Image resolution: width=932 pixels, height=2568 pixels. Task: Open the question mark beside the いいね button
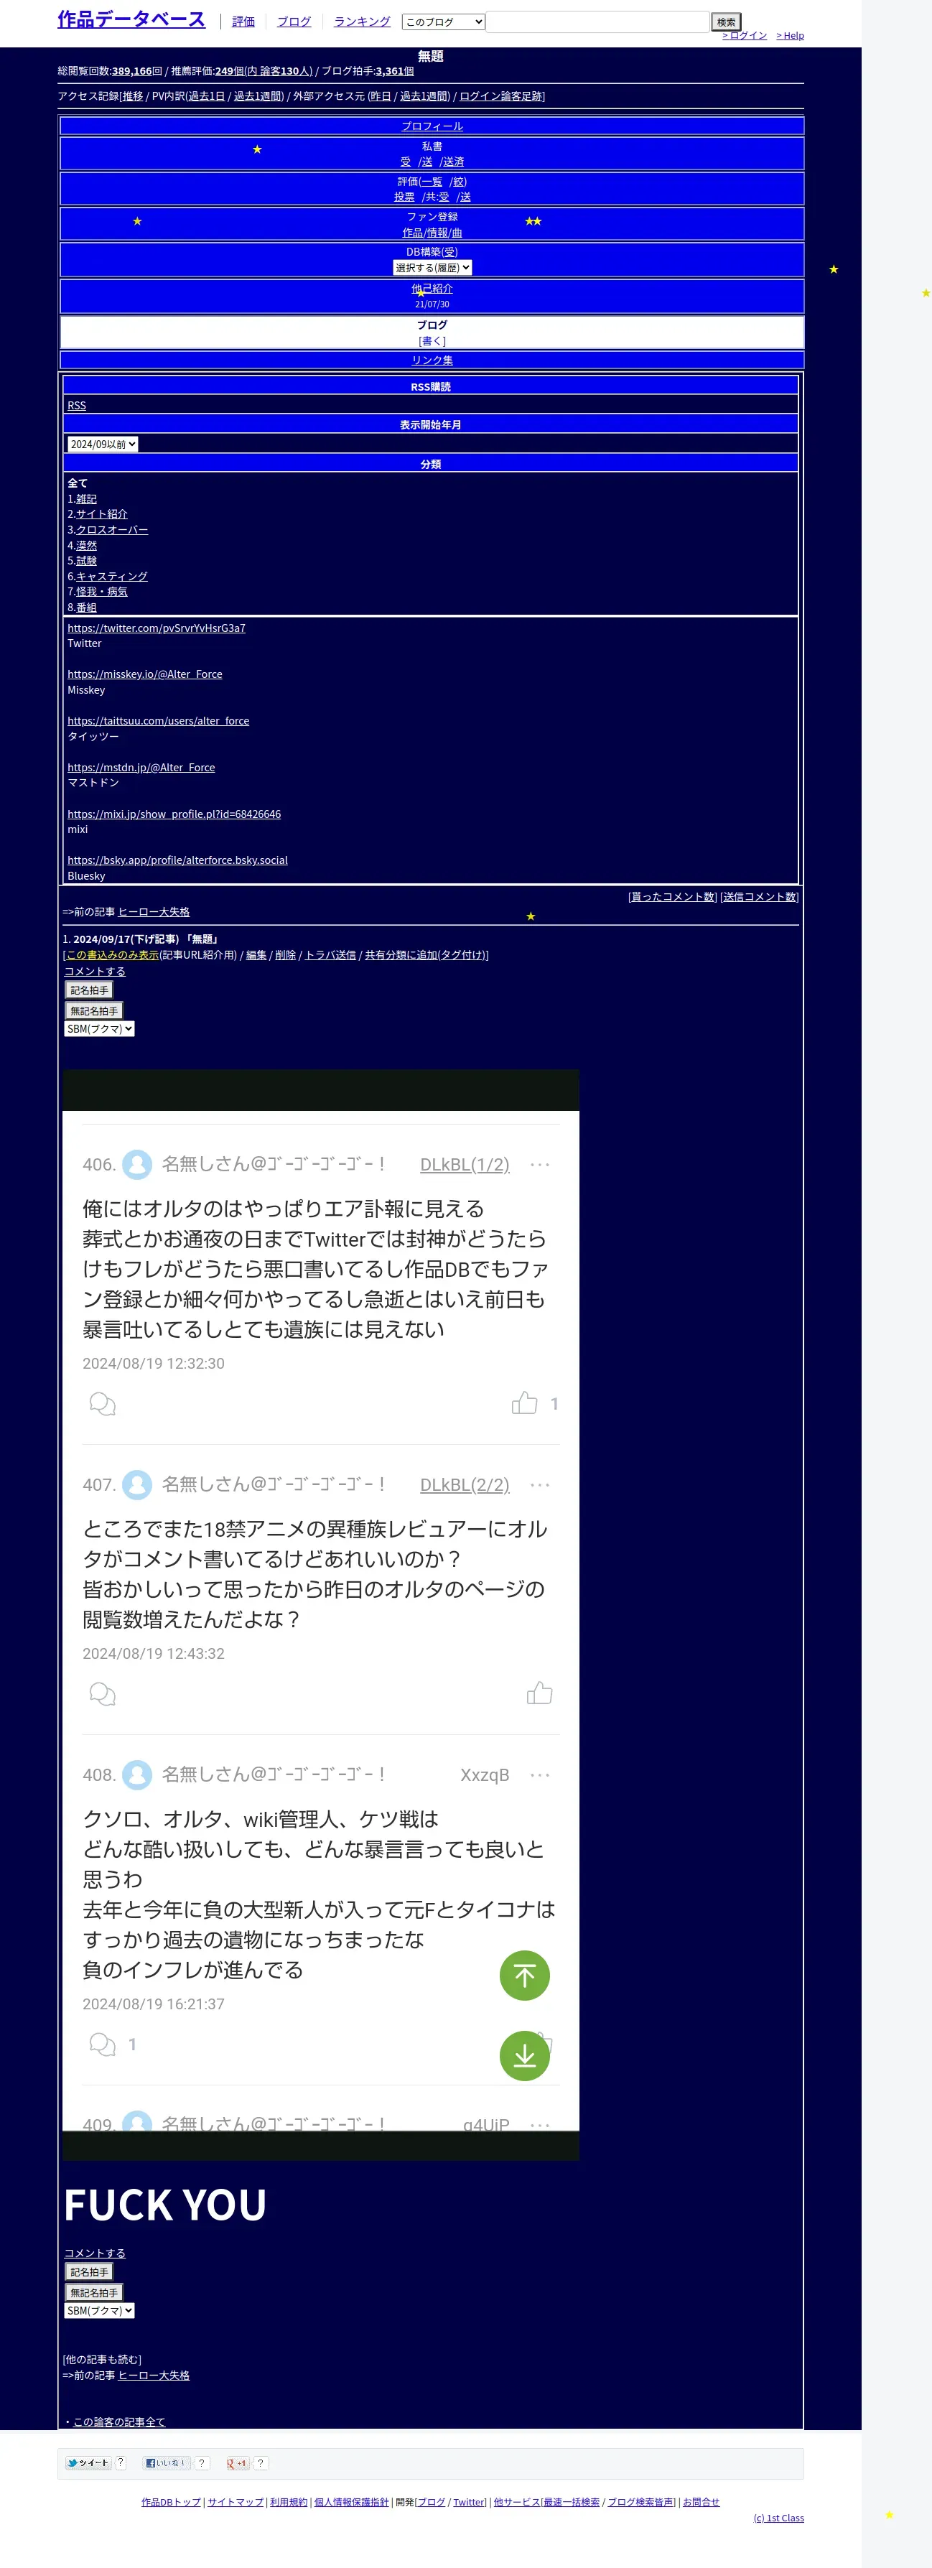pyautogui.click(x=201, y=2462)
